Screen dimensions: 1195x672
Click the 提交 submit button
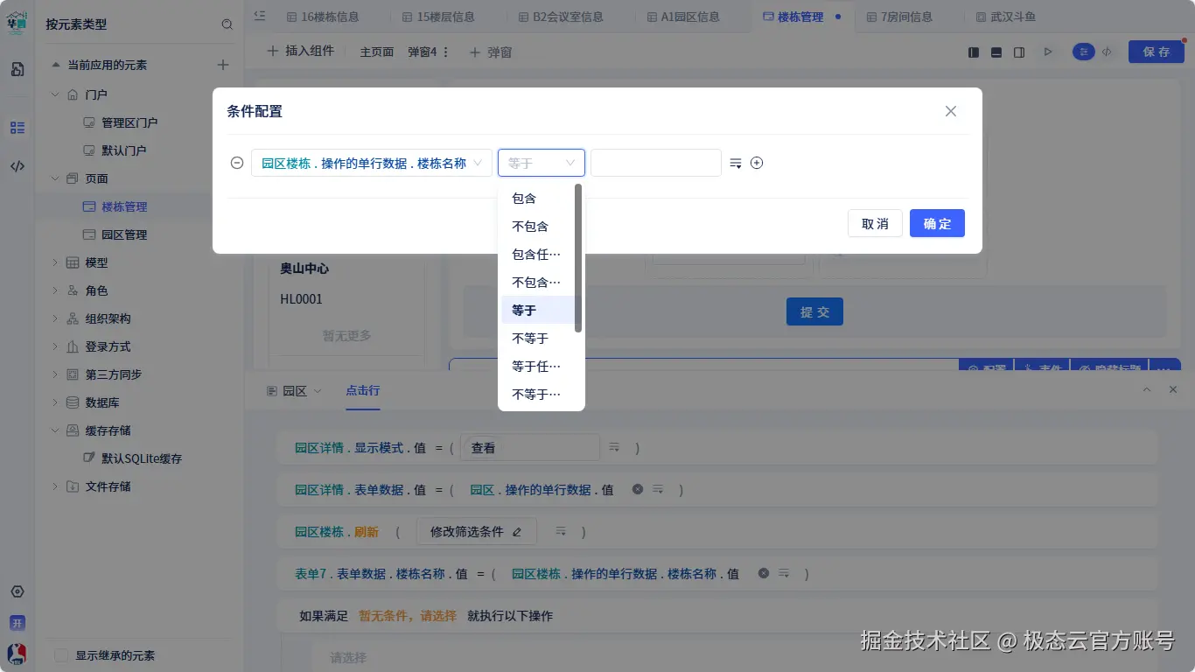(814, 311)
